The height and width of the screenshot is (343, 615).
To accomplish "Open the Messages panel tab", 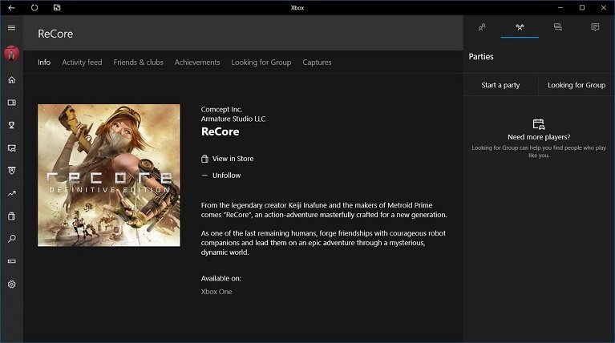I will [557, 27].
